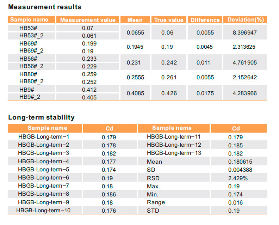Select the deviation cell 8.396947

click(x=245, y=32)
